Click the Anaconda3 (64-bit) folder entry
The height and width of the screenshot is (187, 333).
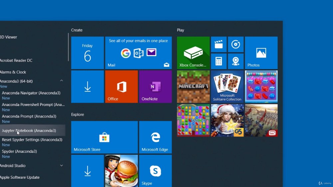(33, 83)
